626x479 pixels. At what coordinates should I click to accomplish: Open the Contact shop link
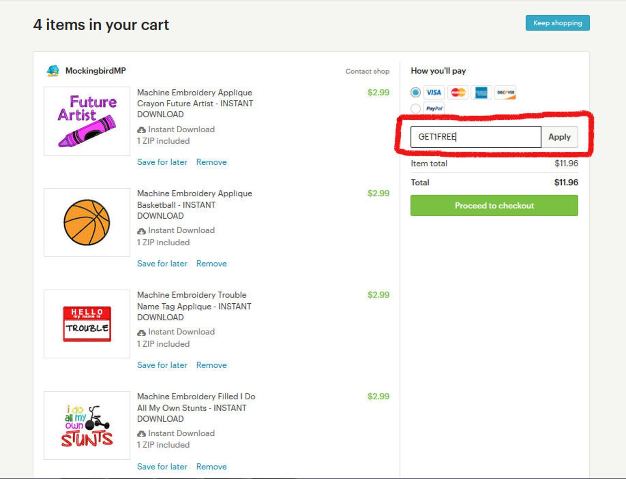(x=367, y=71)
